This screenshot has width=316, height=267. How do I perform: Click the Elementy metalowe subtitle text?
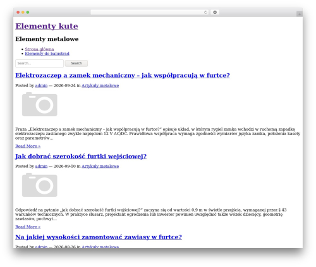pos(47,39)
